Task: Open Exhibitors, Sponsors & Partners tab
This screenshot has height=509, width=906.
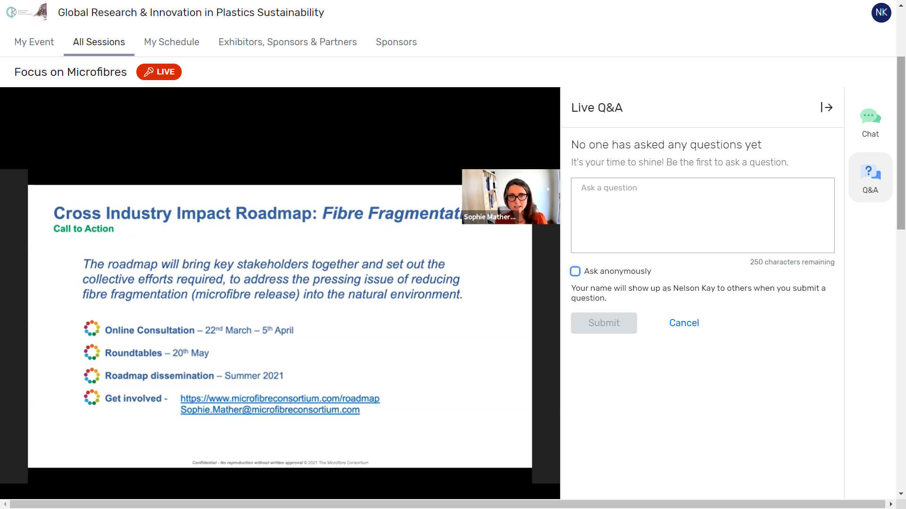Action: 287,42
